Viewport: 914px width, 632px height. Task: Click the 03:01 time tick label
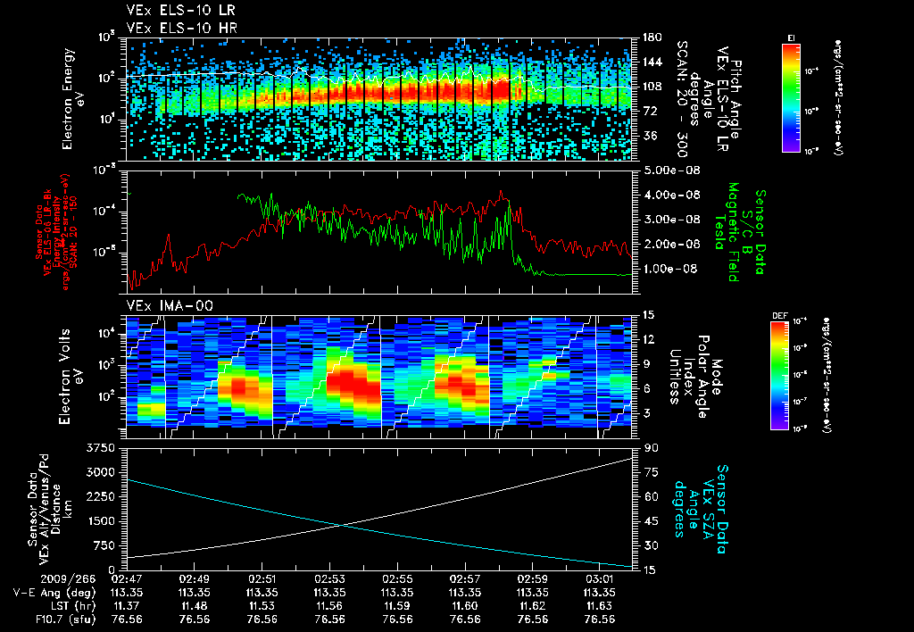600,579
